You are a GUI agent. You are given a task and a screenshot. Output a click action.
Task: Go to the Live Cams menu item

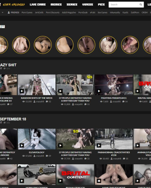pyautogui.click(x=38, y=4)
